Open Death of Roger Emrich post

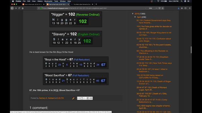click(154, 83)
